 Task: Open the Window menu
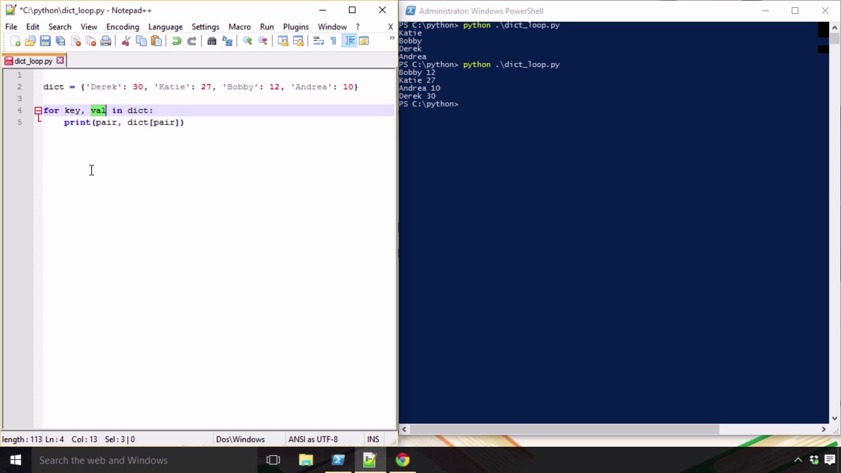332,27
